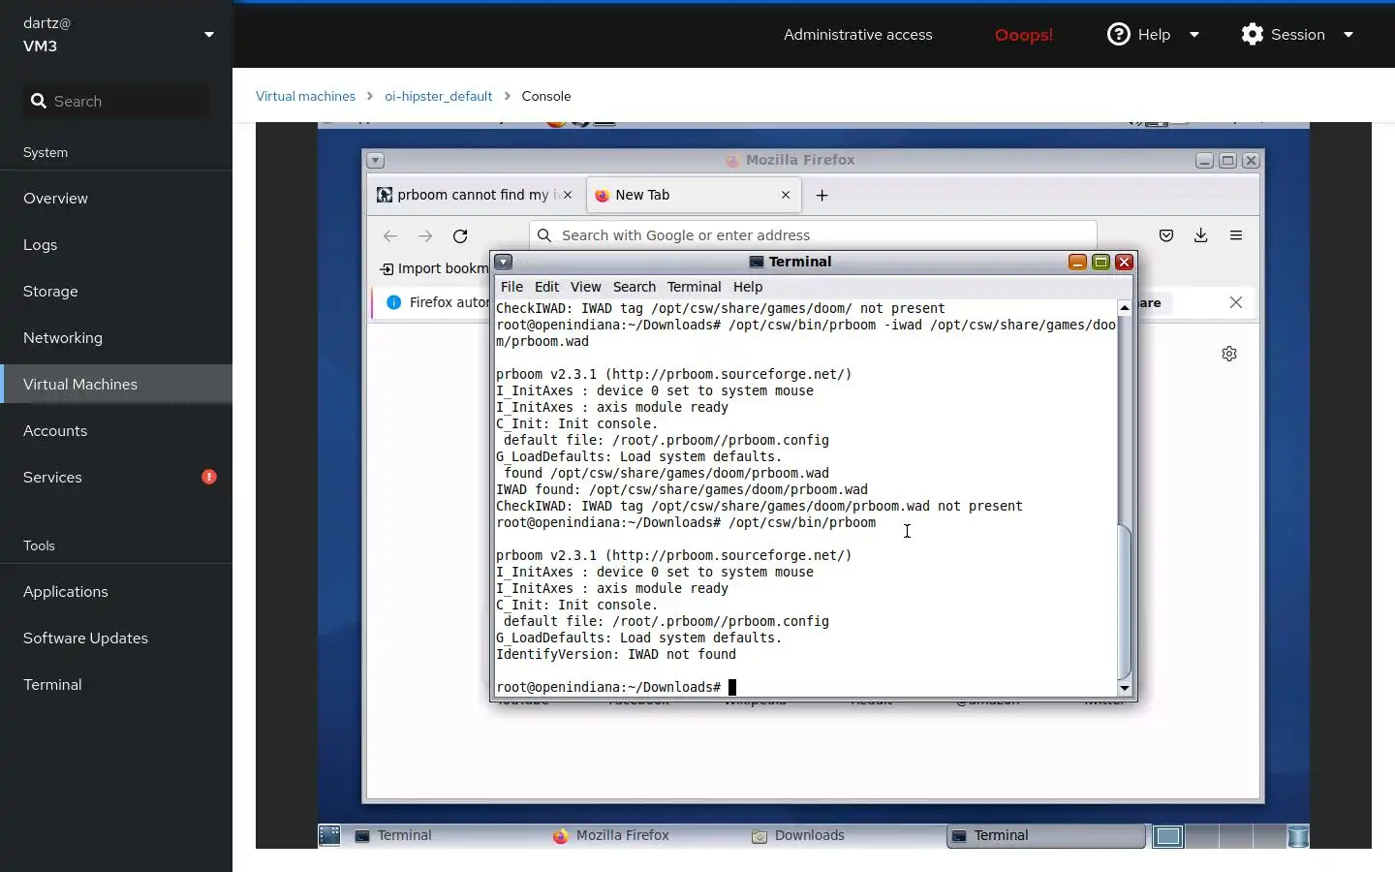Open Storage in Cockpit sidebar
Image resolution: width=1395 pixels, height=872 pixels.
coord(116,291)
